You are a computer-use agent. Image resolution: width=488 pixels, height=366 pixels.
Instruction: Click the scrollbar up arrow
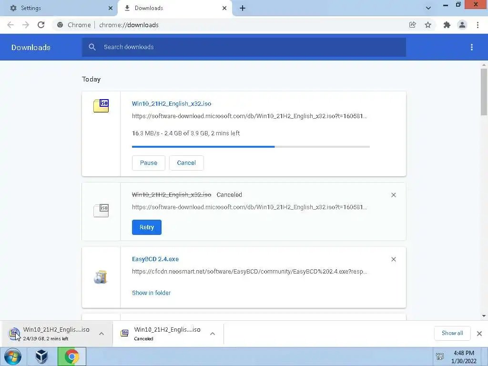point(484,65)
